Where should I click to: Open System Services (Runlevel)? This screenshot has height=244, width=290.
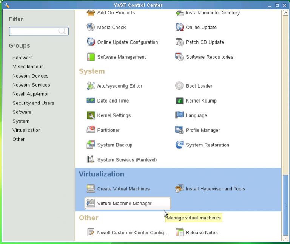coord(126,160)
